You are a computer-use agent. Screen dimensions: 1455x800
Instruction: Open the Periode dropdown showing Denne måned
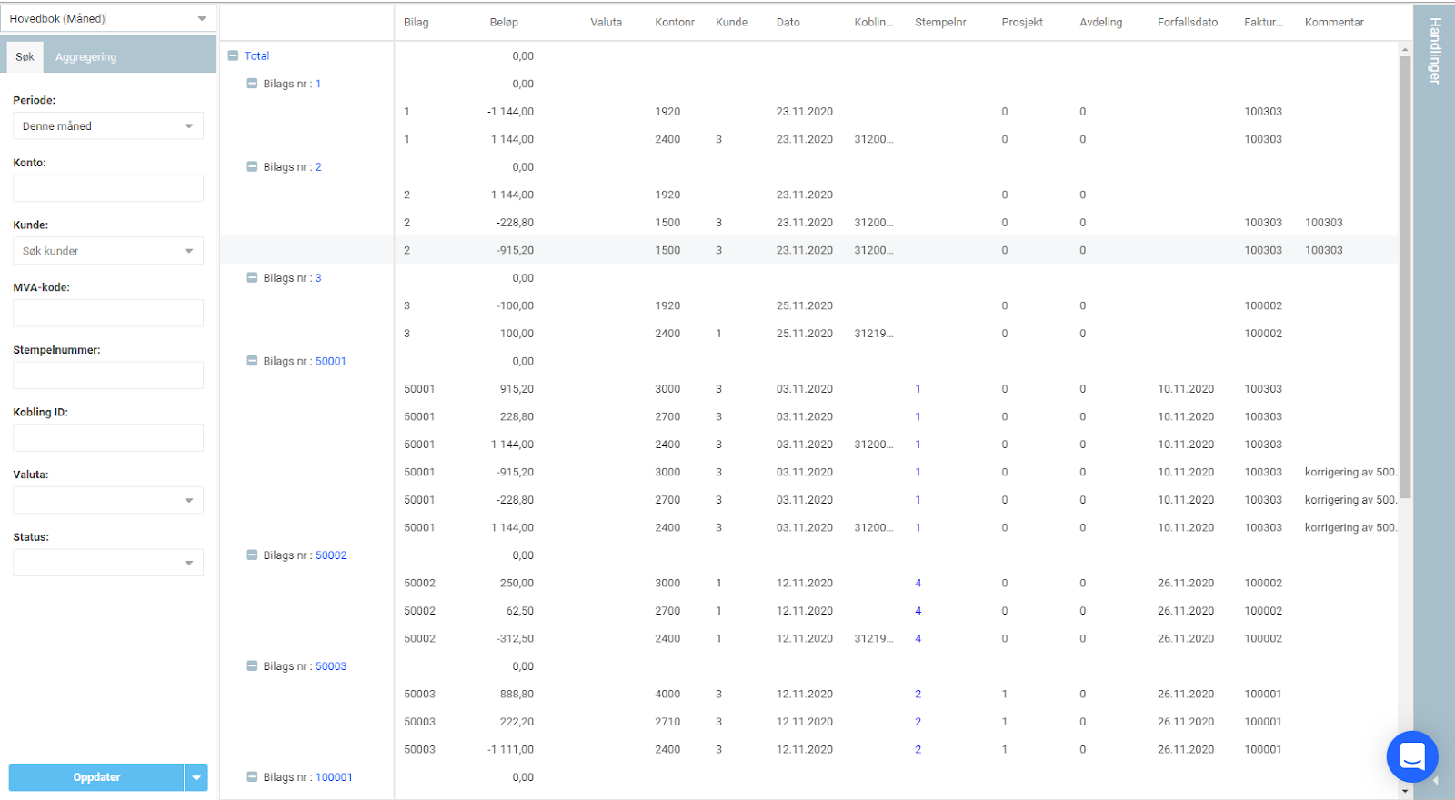pyautogui.click(x=107, y=126)
